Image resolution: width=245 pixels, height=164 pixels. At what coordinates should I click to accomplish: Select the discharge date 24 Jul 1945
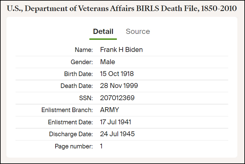117,134
